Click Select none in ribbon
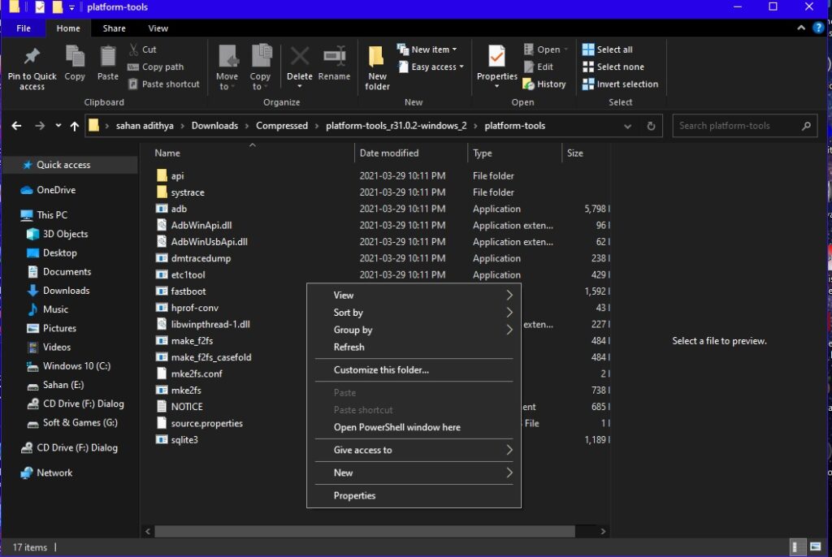 [613, 67]
